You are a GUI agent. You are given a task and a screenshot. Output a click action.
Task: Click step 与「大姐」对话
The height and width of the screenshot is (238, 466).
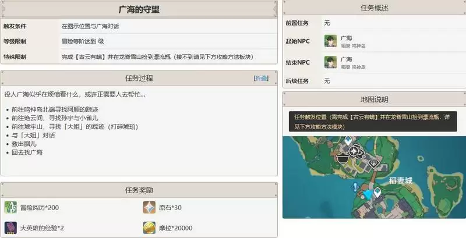33,136
